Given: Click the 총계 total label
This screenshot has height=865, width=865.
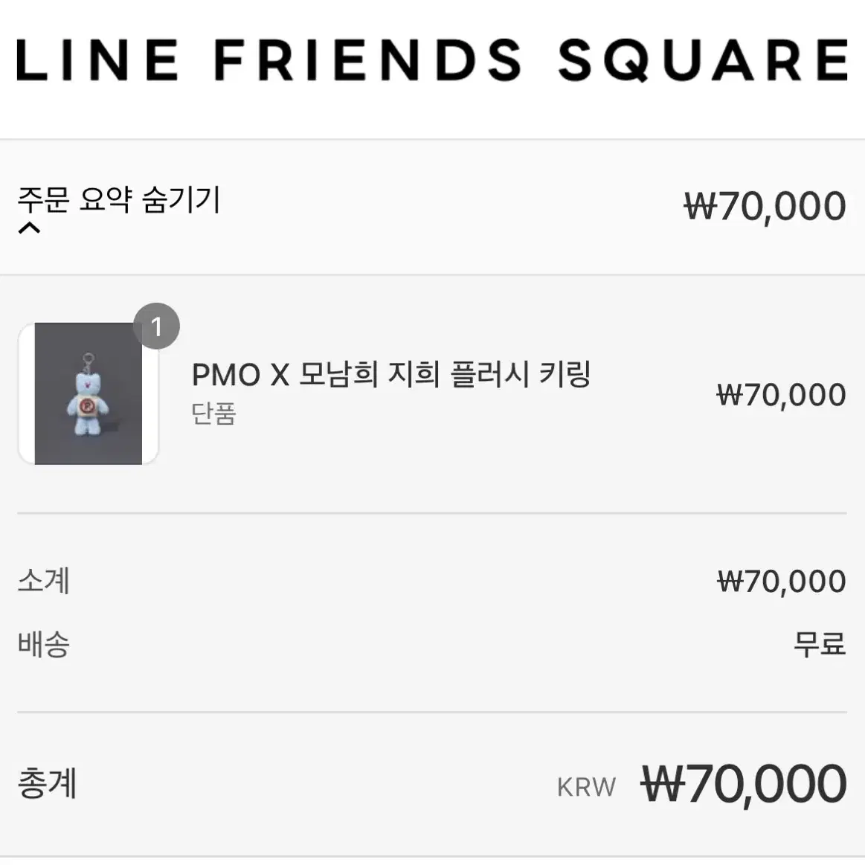Looking at the screenshot, I should [x=47, y=782].
